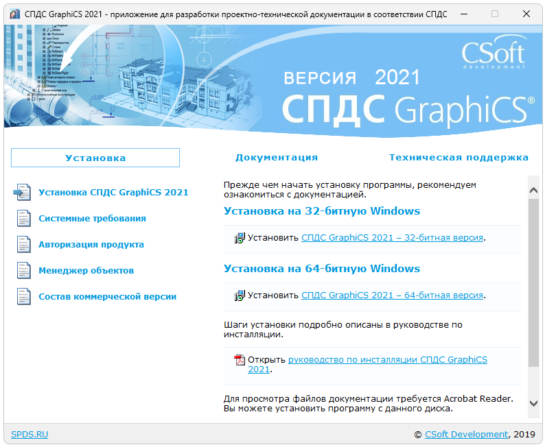Click the app icon in the title bar

(x=14, y=14)
